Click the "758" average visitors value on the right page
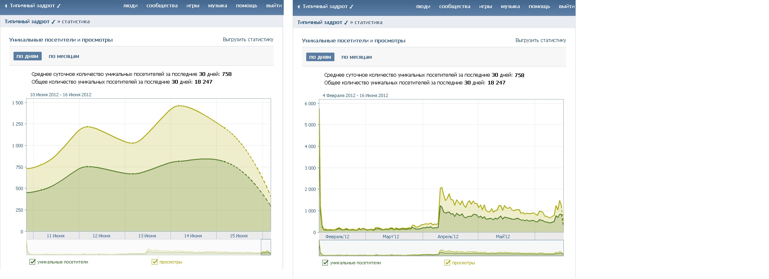 [520, 75]
